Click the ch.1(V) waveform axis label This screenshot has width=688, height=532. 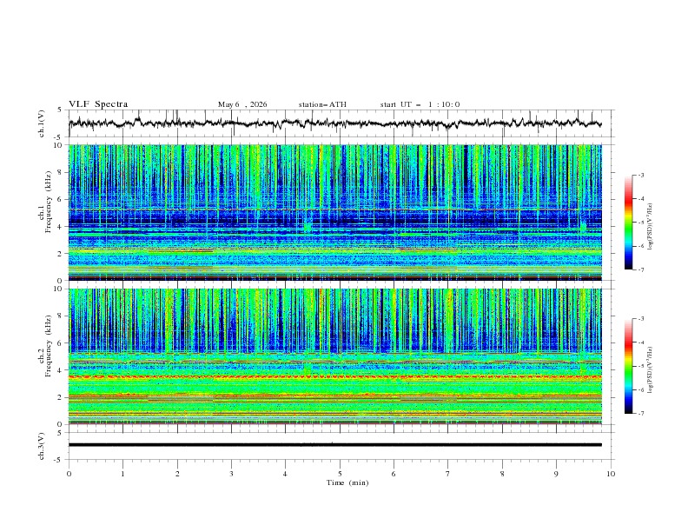42,123
